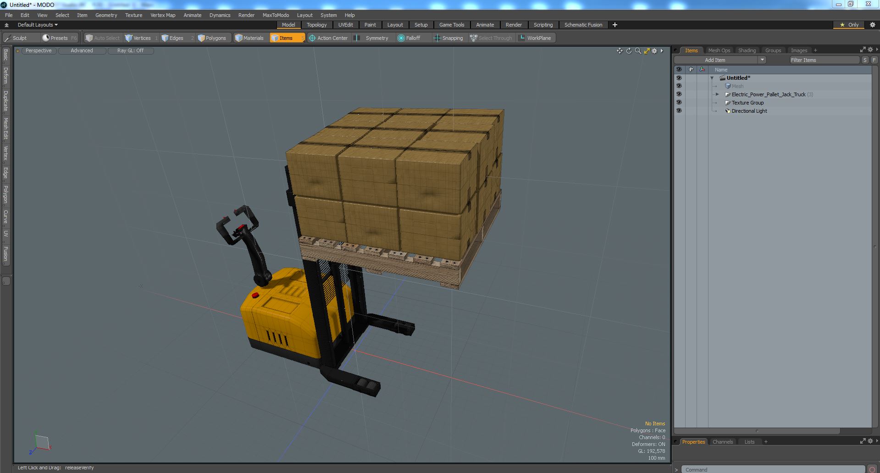Screen dimensions: 880x473
Task: Open the Geometry menu
Action: tap(106, 15)
